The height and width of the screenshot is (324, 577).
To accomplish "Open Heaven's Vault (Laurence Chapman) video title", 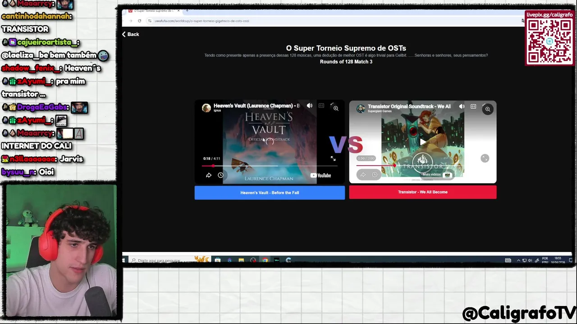I will point(256,106).
